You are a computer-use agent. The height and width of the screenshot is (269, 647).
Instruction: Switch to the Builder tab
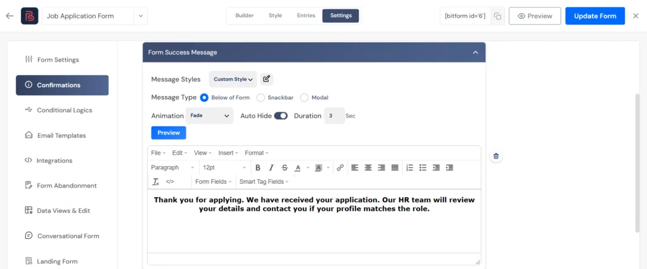tap(245, 16)
